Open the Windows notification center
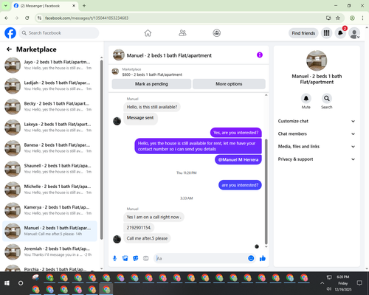This screenshot has height=295, width=369. coord(359,283)
